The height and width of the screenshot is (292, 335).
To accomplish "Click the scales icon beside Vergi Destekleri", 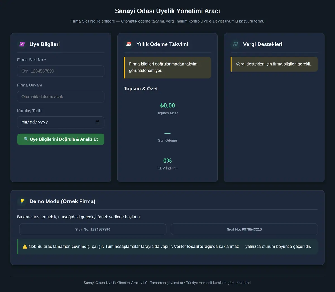I will pyautogui.click(x=235, y=44).
